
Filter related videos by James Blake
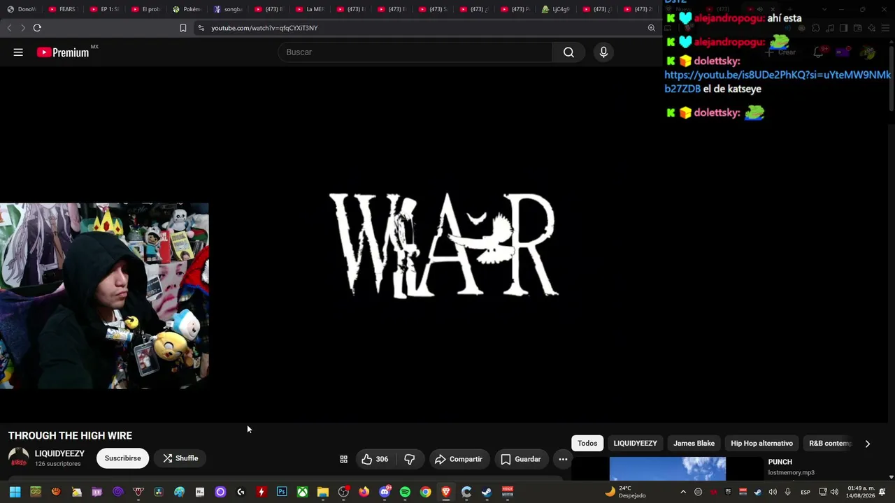click(x=694, y=444)
